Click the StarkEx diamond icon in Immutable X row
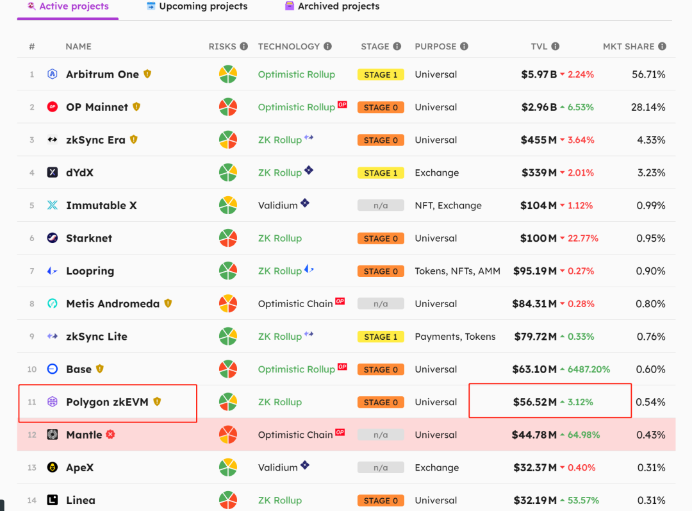The width and height of the screenshot is (692, 511). click(305, 203)
